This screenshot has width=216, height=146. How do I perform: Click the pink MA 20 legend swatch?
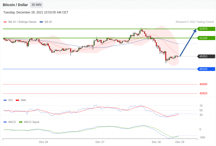pyautogui.click(x=5, y=22)
